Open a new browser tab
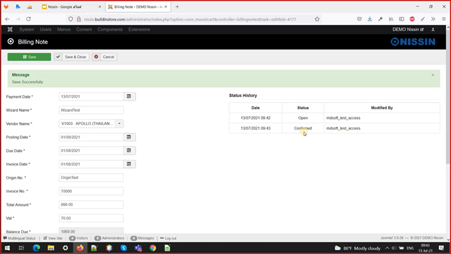 pyautogui.click(x=177, y=6)
